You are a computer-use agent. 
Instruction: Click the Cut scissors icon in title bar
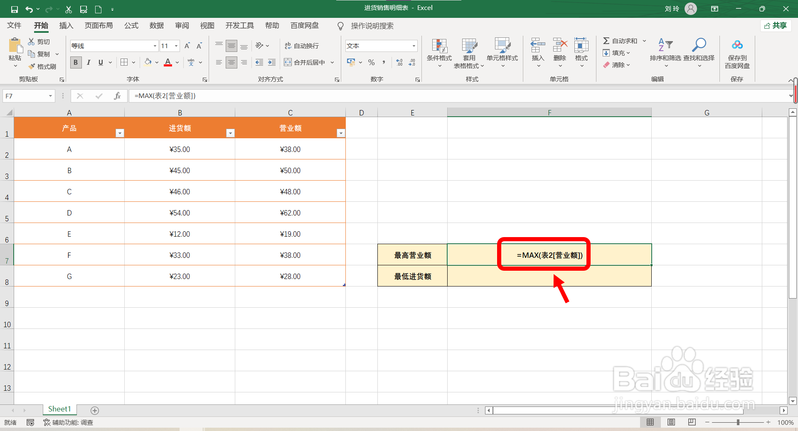[69, 9]
